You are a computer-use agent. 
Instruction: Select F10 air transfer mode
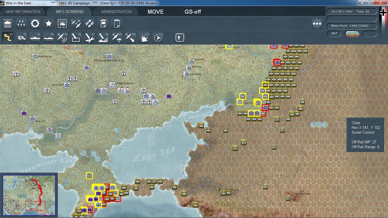coord(130,37)
